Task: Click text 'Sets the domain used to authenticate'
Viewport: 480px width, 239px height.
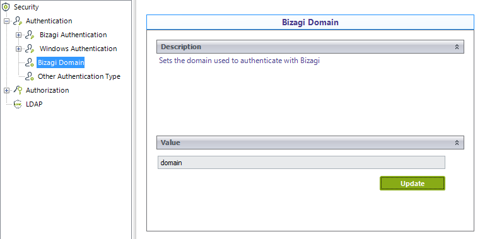Action: point(220,61)
